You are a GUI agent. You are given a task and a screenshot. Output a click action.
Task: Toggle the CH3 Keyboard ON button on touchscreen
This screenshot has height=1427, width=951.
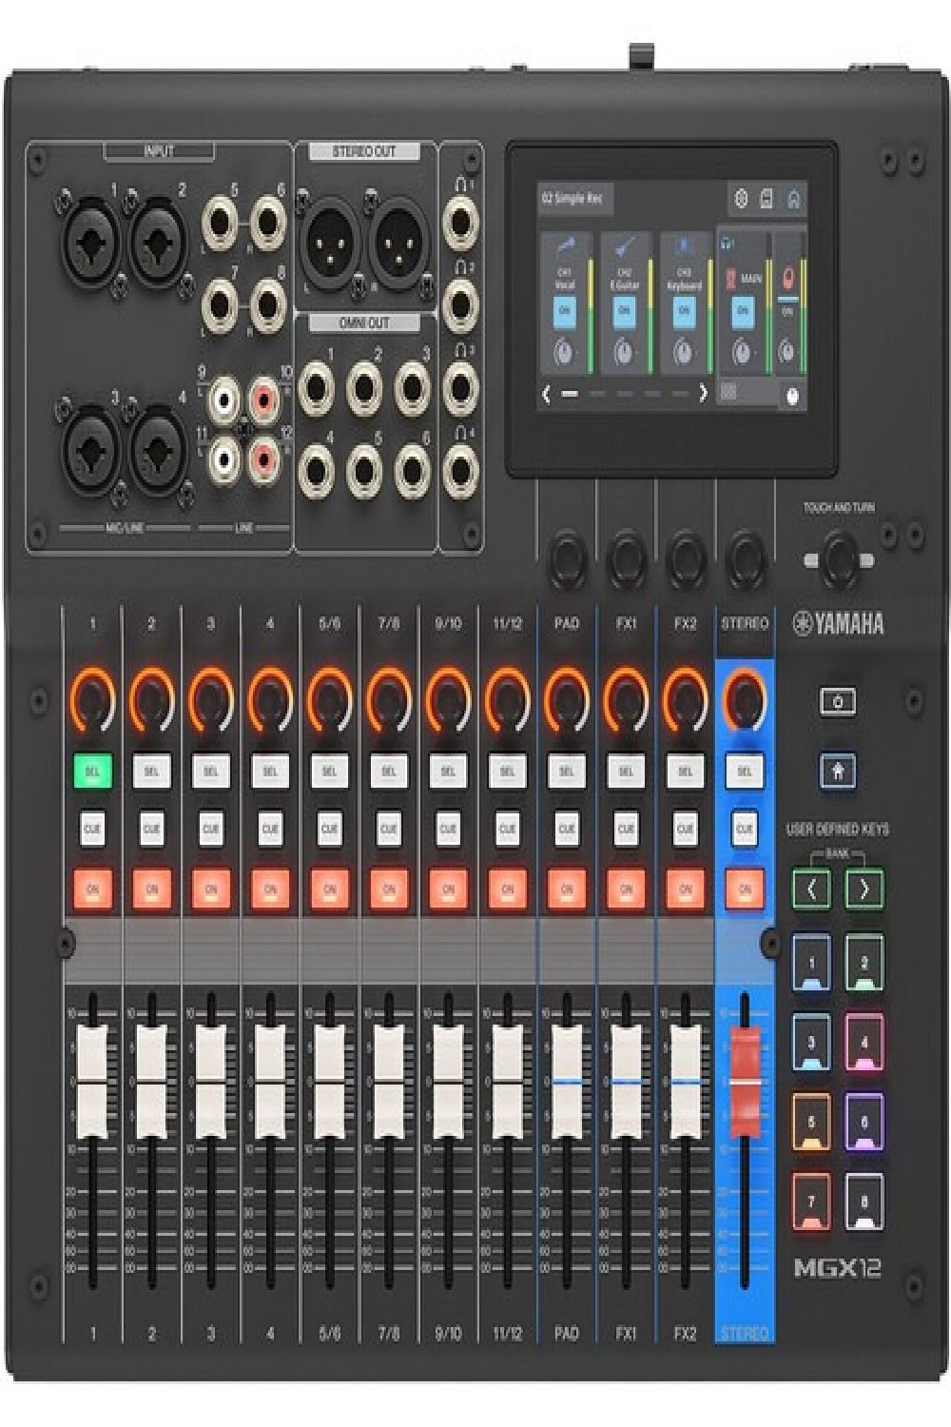(x=683, y=311)
